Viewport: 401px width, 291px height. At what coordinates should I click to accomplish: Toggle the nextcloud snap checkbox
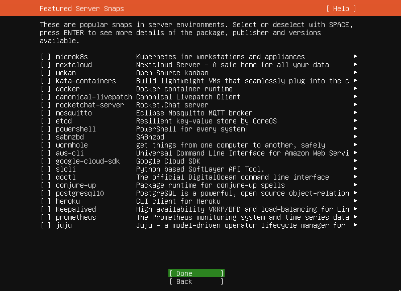46,65
